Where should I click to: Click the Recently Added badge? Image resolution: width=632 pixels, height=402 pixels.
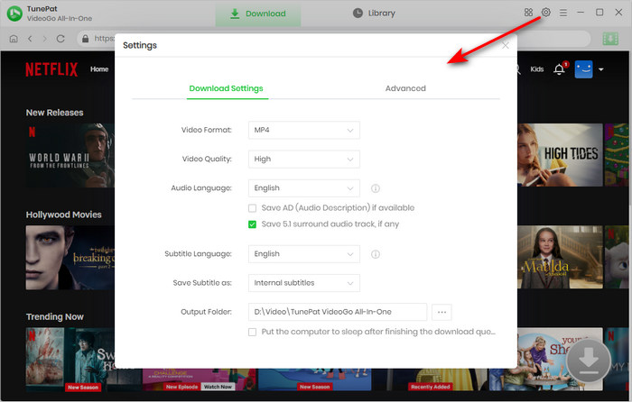tap(430, 387)
